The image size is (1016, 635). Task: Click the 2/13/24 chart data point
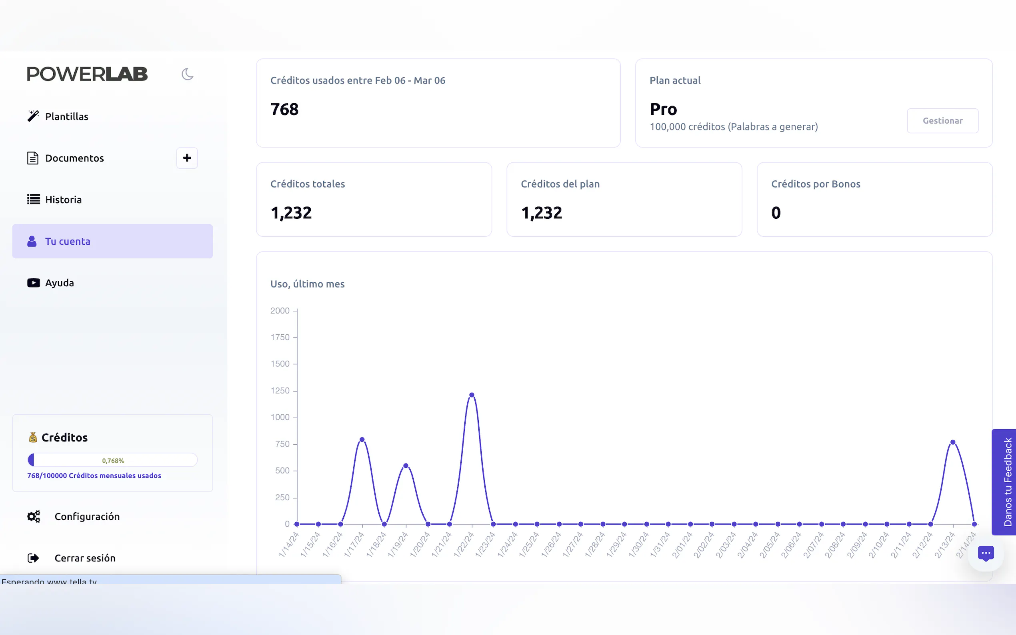952,442
